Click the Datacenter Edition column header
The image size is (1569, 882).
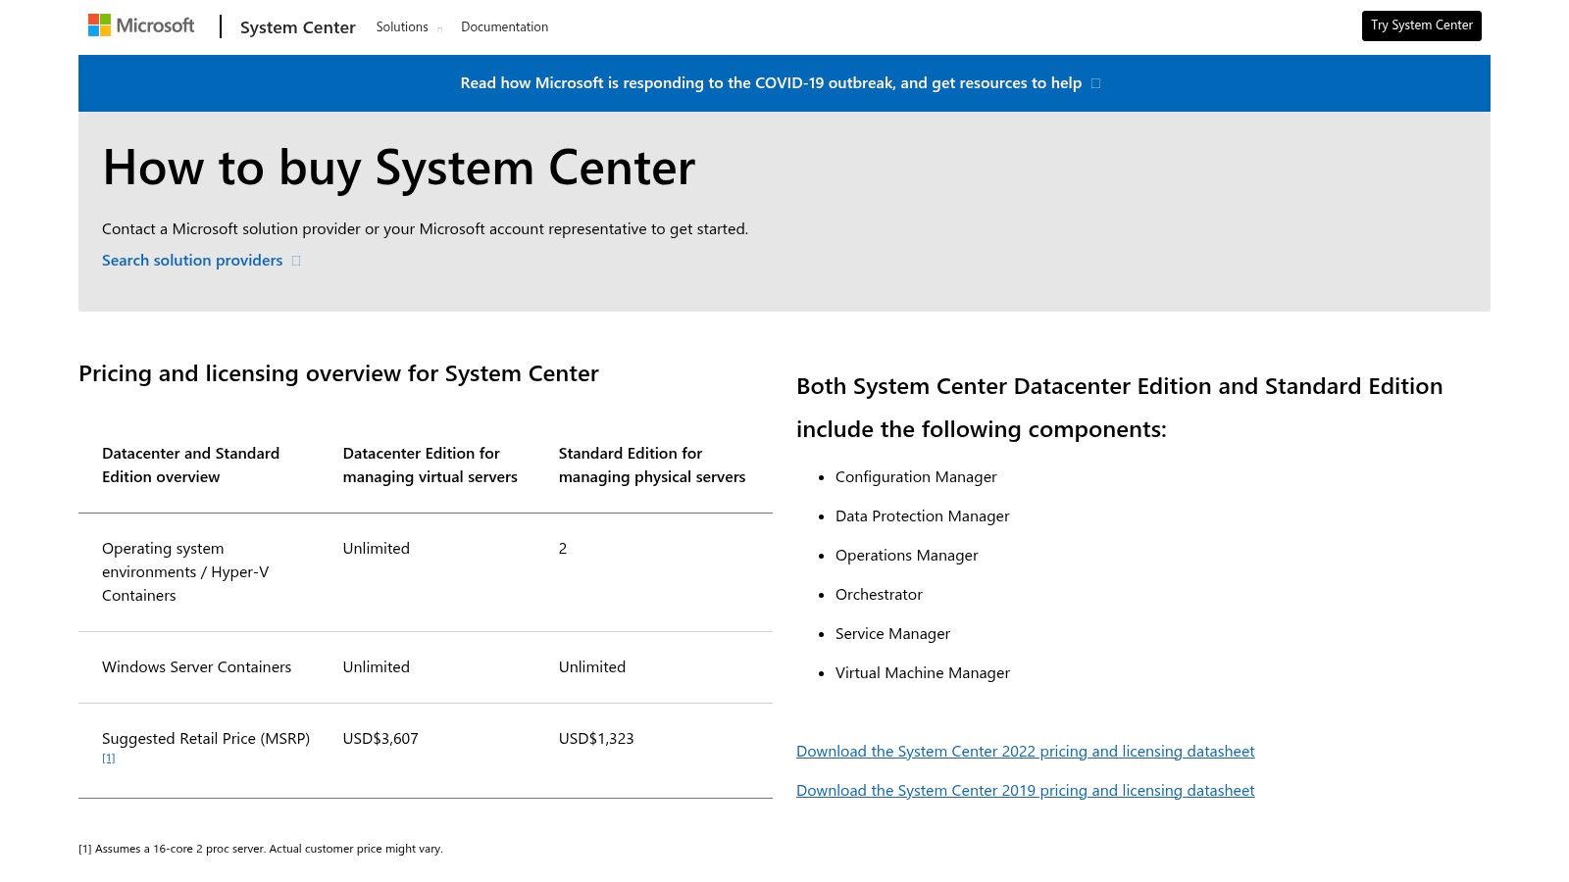[430, 465]
